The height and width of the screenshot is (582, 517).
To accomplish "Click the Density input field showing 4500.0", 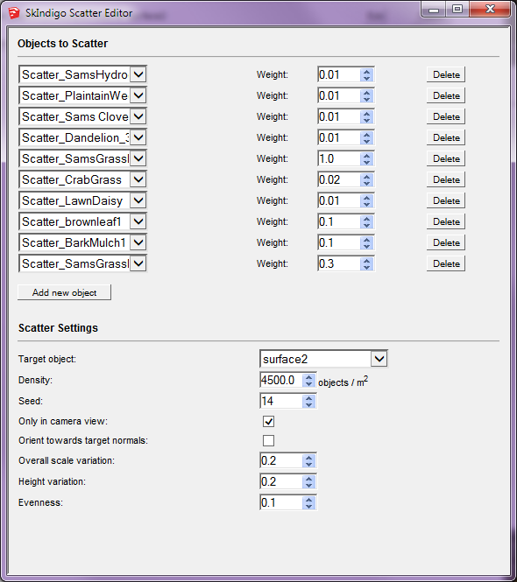I will [281, 380].
